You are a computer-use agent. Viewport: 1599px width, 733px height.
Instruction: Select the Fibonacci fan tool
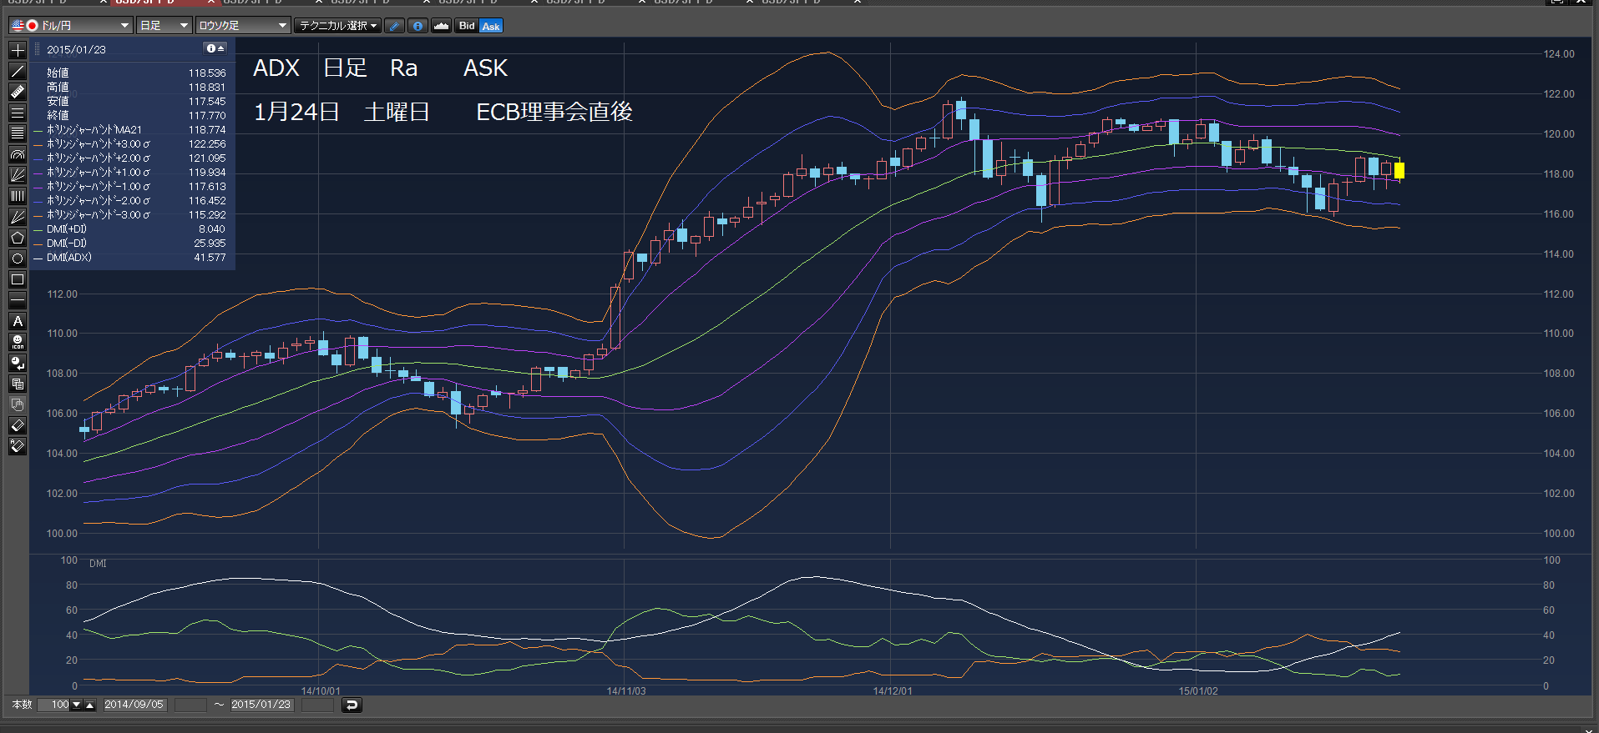pyautogui.click(x=18, y=175)
